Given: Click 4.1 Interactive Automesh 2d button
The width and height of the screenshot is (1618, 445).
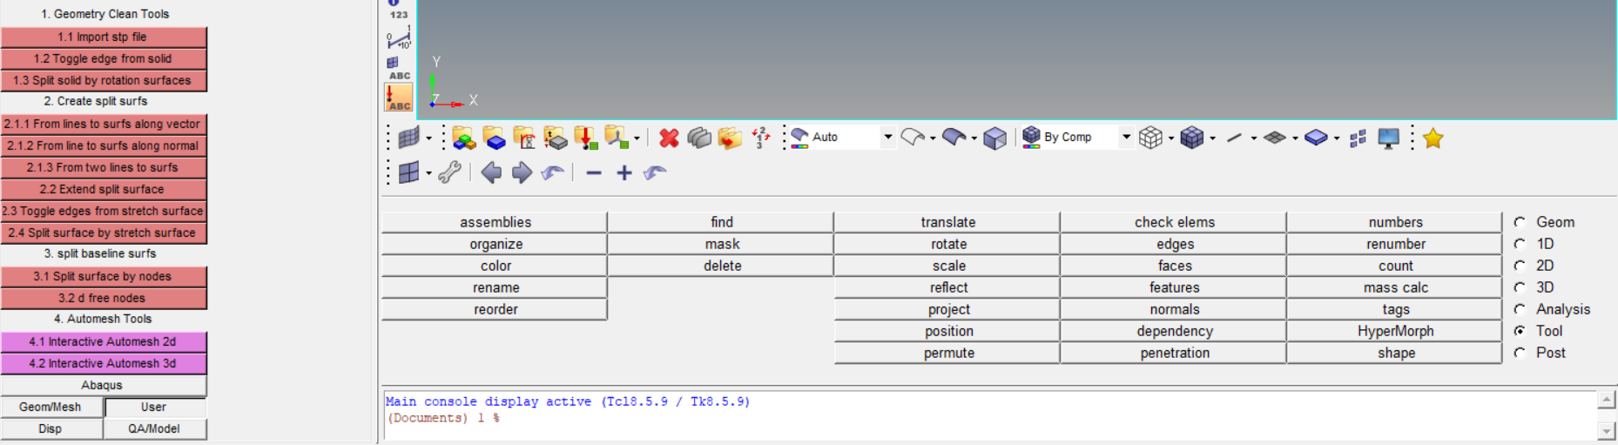Looking at the screenshot, I should click(x=103, y=341).
